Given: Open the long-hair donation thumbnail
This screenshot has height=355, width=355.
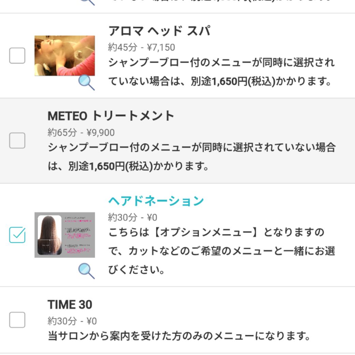Looking at the screenshot, I should pos(65,235).
